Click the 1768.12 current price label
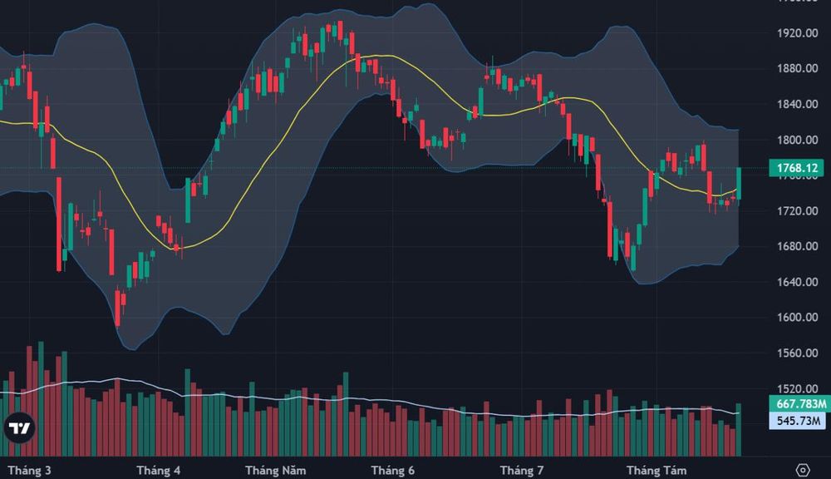 coord(797,168)
